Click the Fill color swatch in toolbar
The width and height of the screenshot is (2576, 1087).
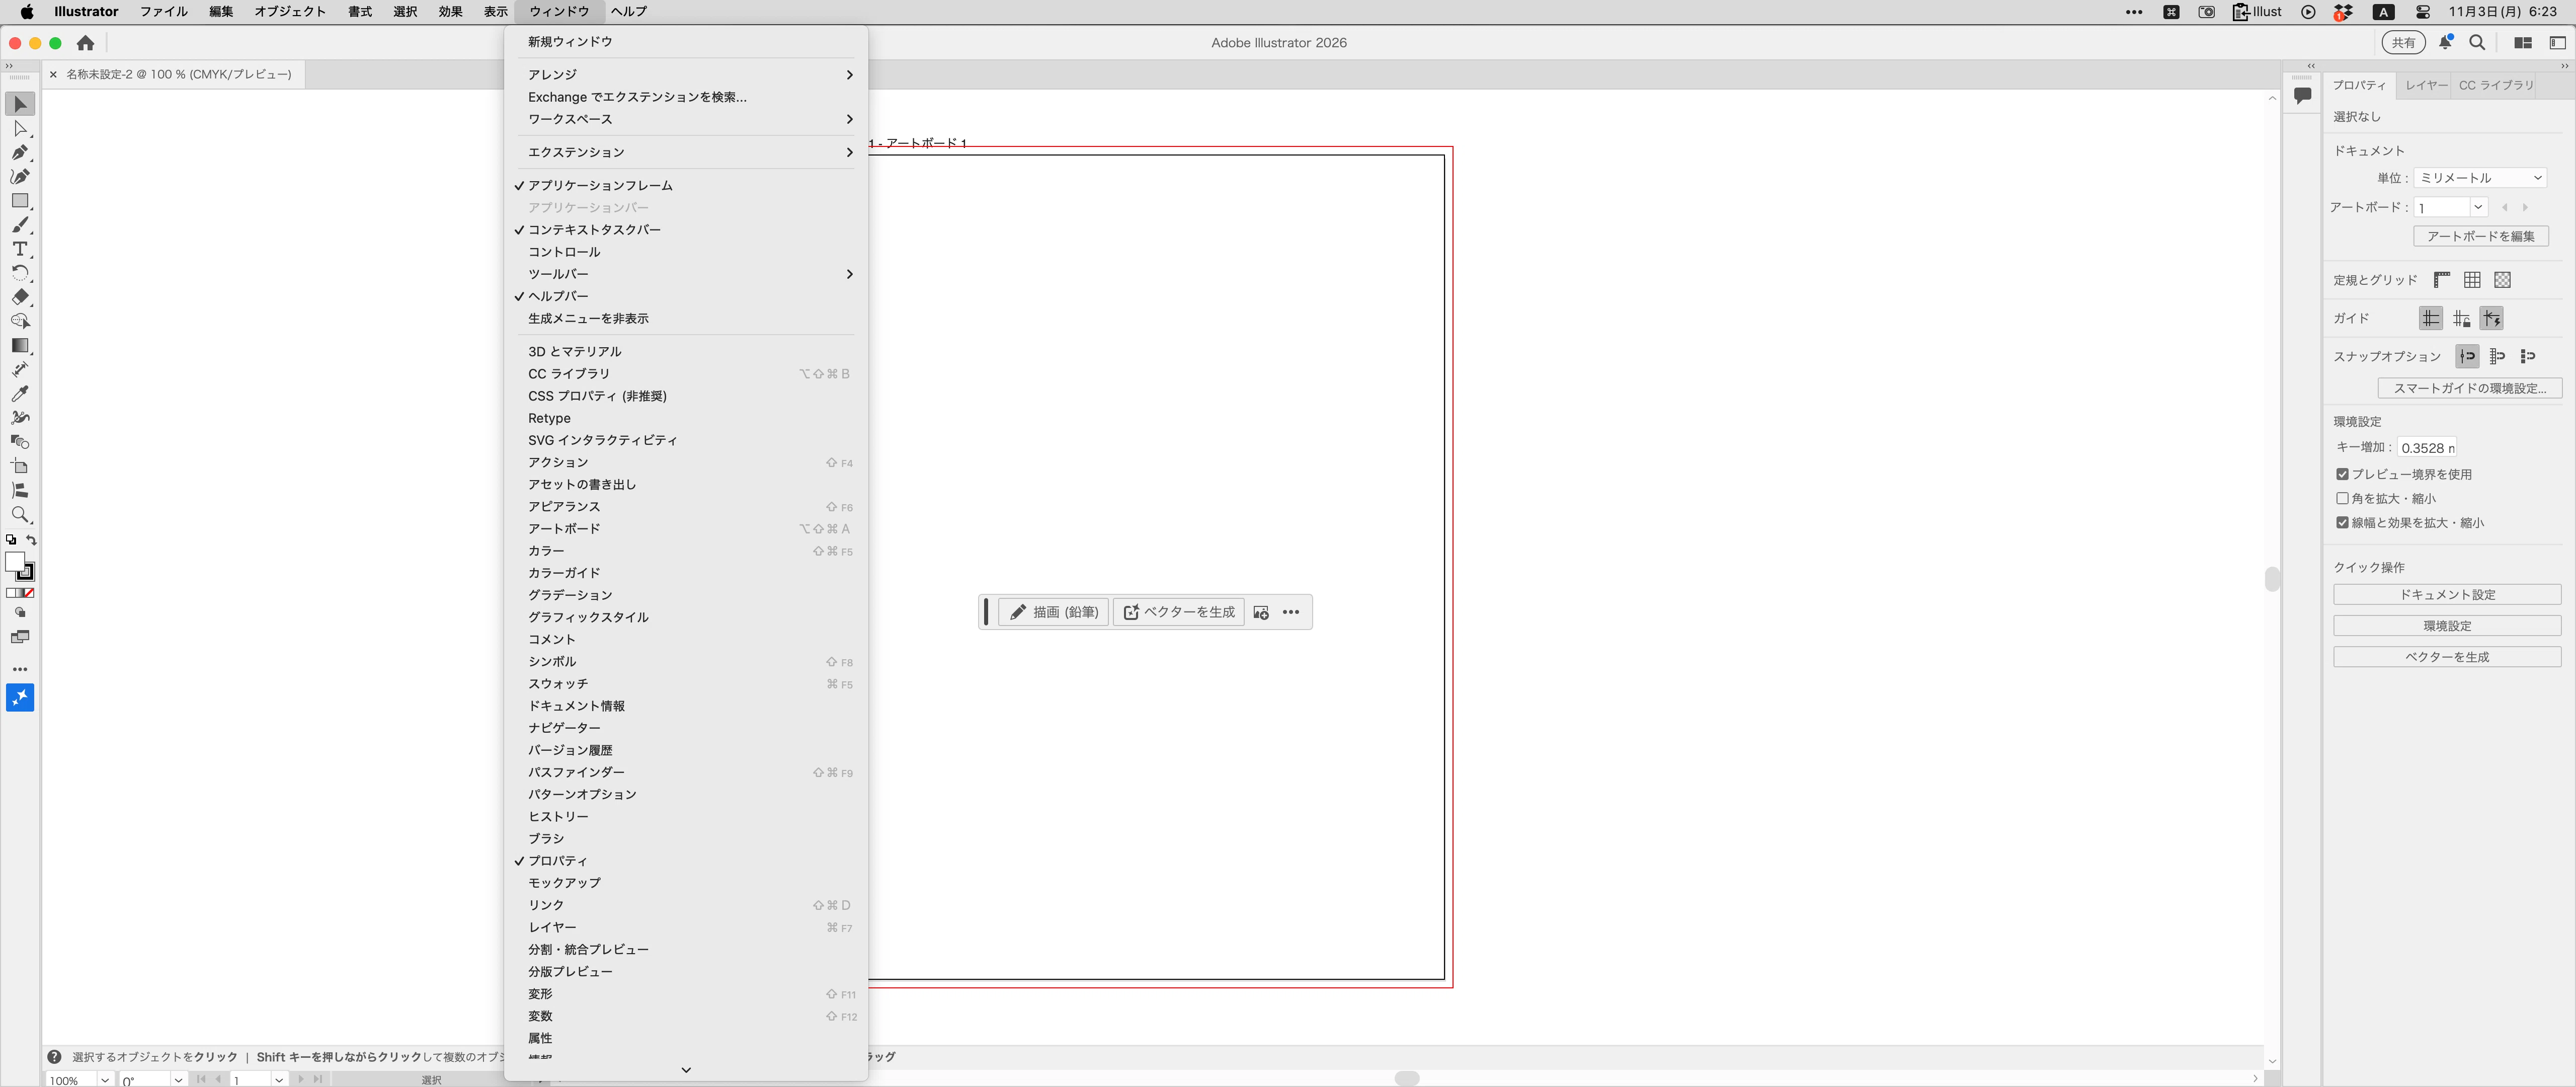(x=15, y=563)
